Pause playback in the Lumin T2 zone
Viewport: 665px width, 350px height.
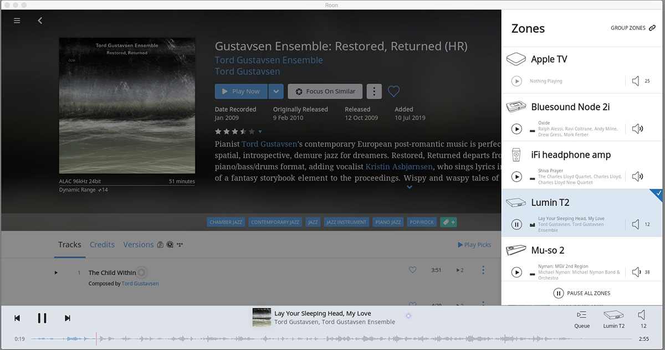pos(516,224)
